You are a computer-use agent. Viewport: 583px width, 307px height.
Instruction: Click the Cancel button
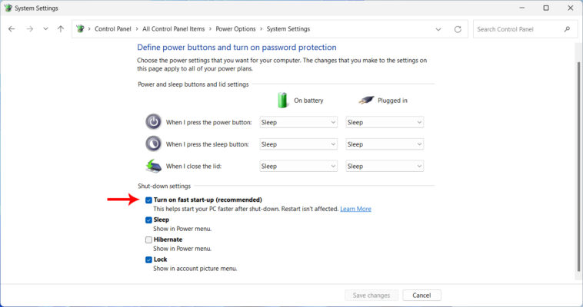point(421,295)
